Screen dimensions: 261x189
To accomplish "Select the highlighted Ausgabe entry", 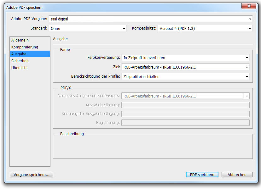I will pos(19,54).
